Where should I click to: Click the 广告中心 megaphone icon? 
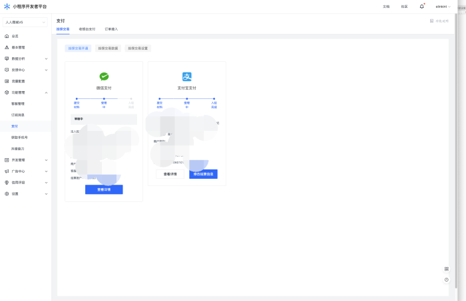tap(7, 171)
